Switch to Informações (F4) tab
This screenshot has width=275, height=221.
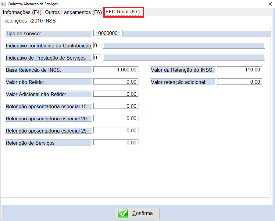[22, 12]
